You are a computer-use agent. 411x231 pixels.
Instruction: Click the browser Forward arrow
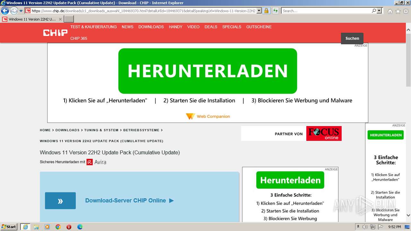click(14, 11)
